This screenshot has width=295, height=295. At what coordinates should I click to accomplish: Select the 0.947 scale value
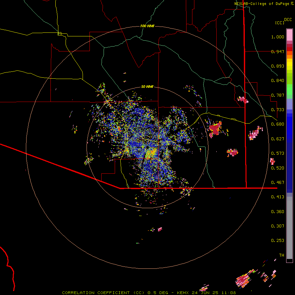coord(278,51)
